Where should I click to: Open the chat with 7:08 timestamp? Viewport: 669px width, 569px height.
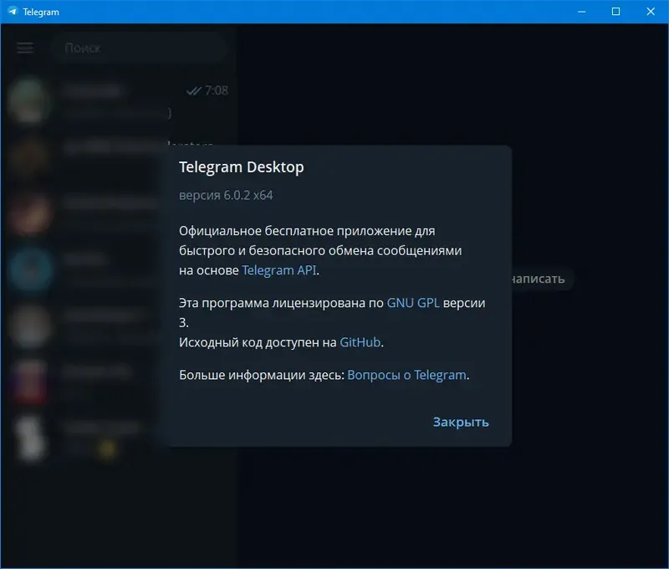coord(119,101)
